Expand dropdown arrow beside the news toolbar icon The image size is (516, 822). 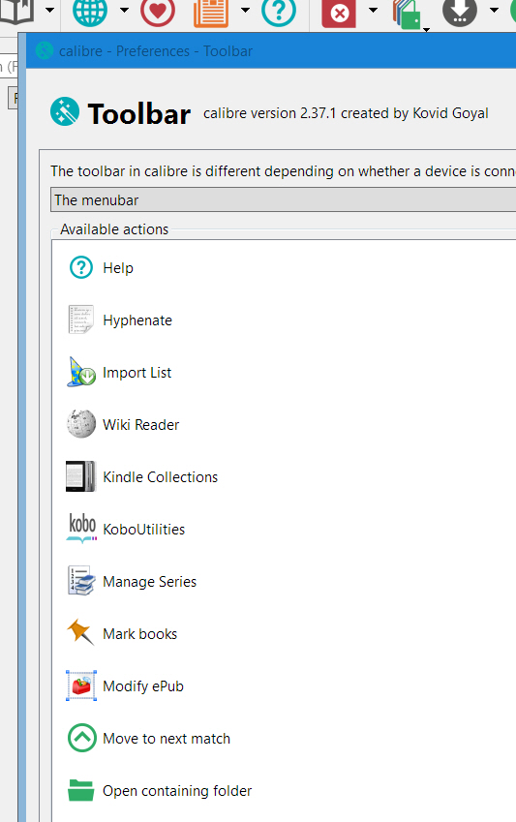245,10
